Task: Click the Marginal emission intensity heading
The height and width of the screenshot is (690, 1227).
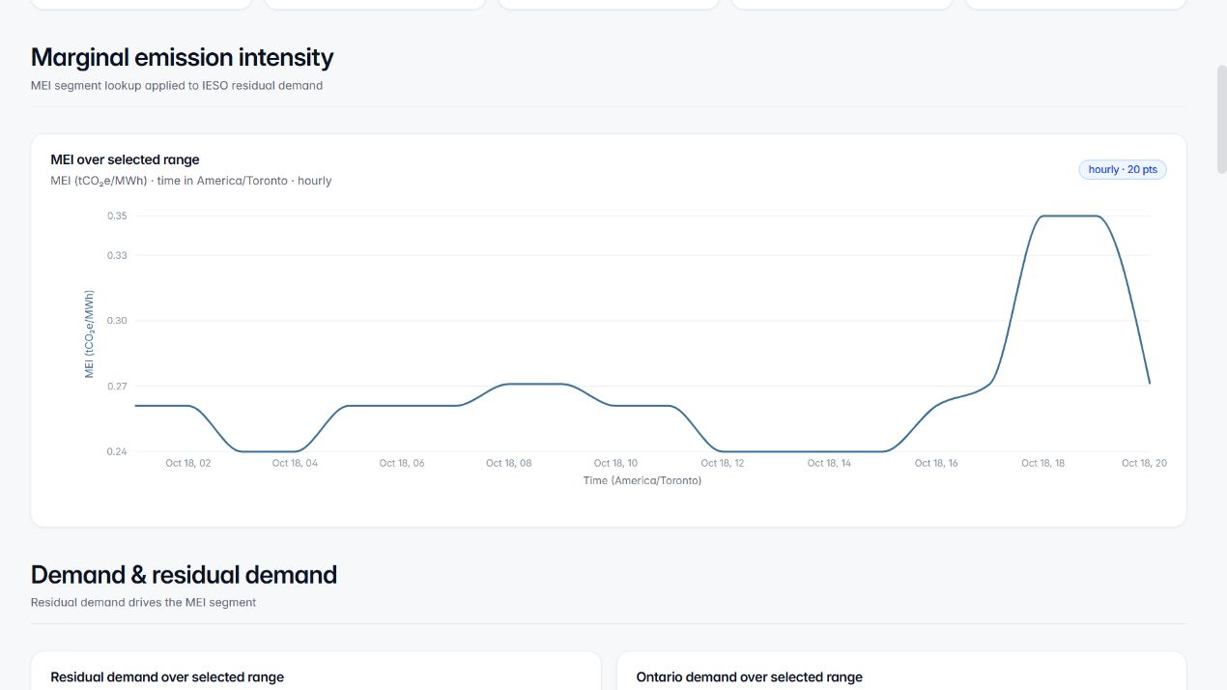Action: coord(182,57)
